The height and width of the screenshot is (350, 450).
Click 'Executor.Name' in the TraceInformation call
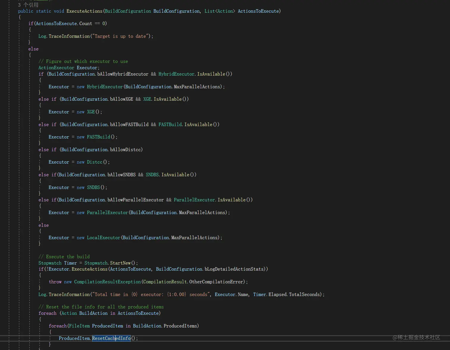232,294
